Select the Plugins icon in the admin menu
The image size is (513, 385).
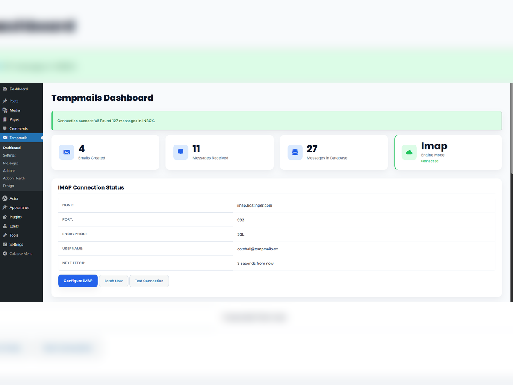pyautogui.click(x=6, y=216)
